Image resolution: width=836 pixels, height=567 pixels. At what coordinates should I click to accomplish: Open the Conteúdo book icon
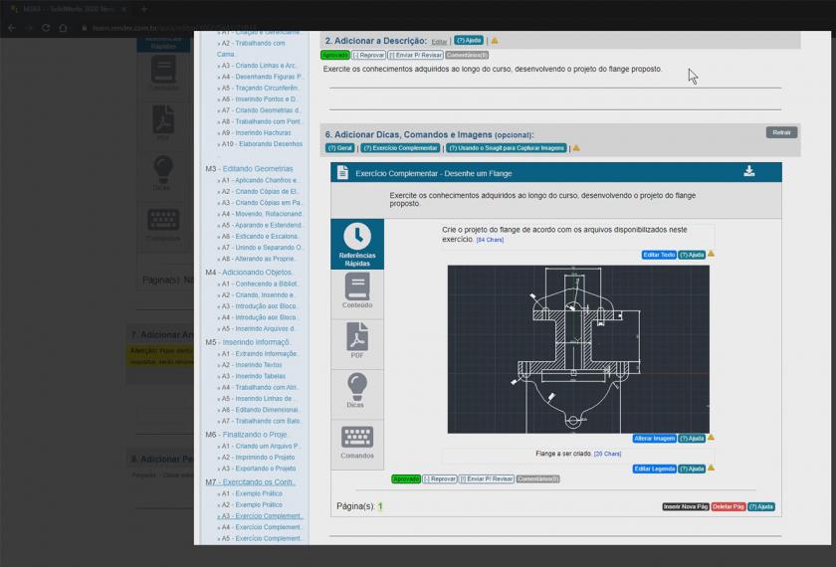(x=357, y=292)
